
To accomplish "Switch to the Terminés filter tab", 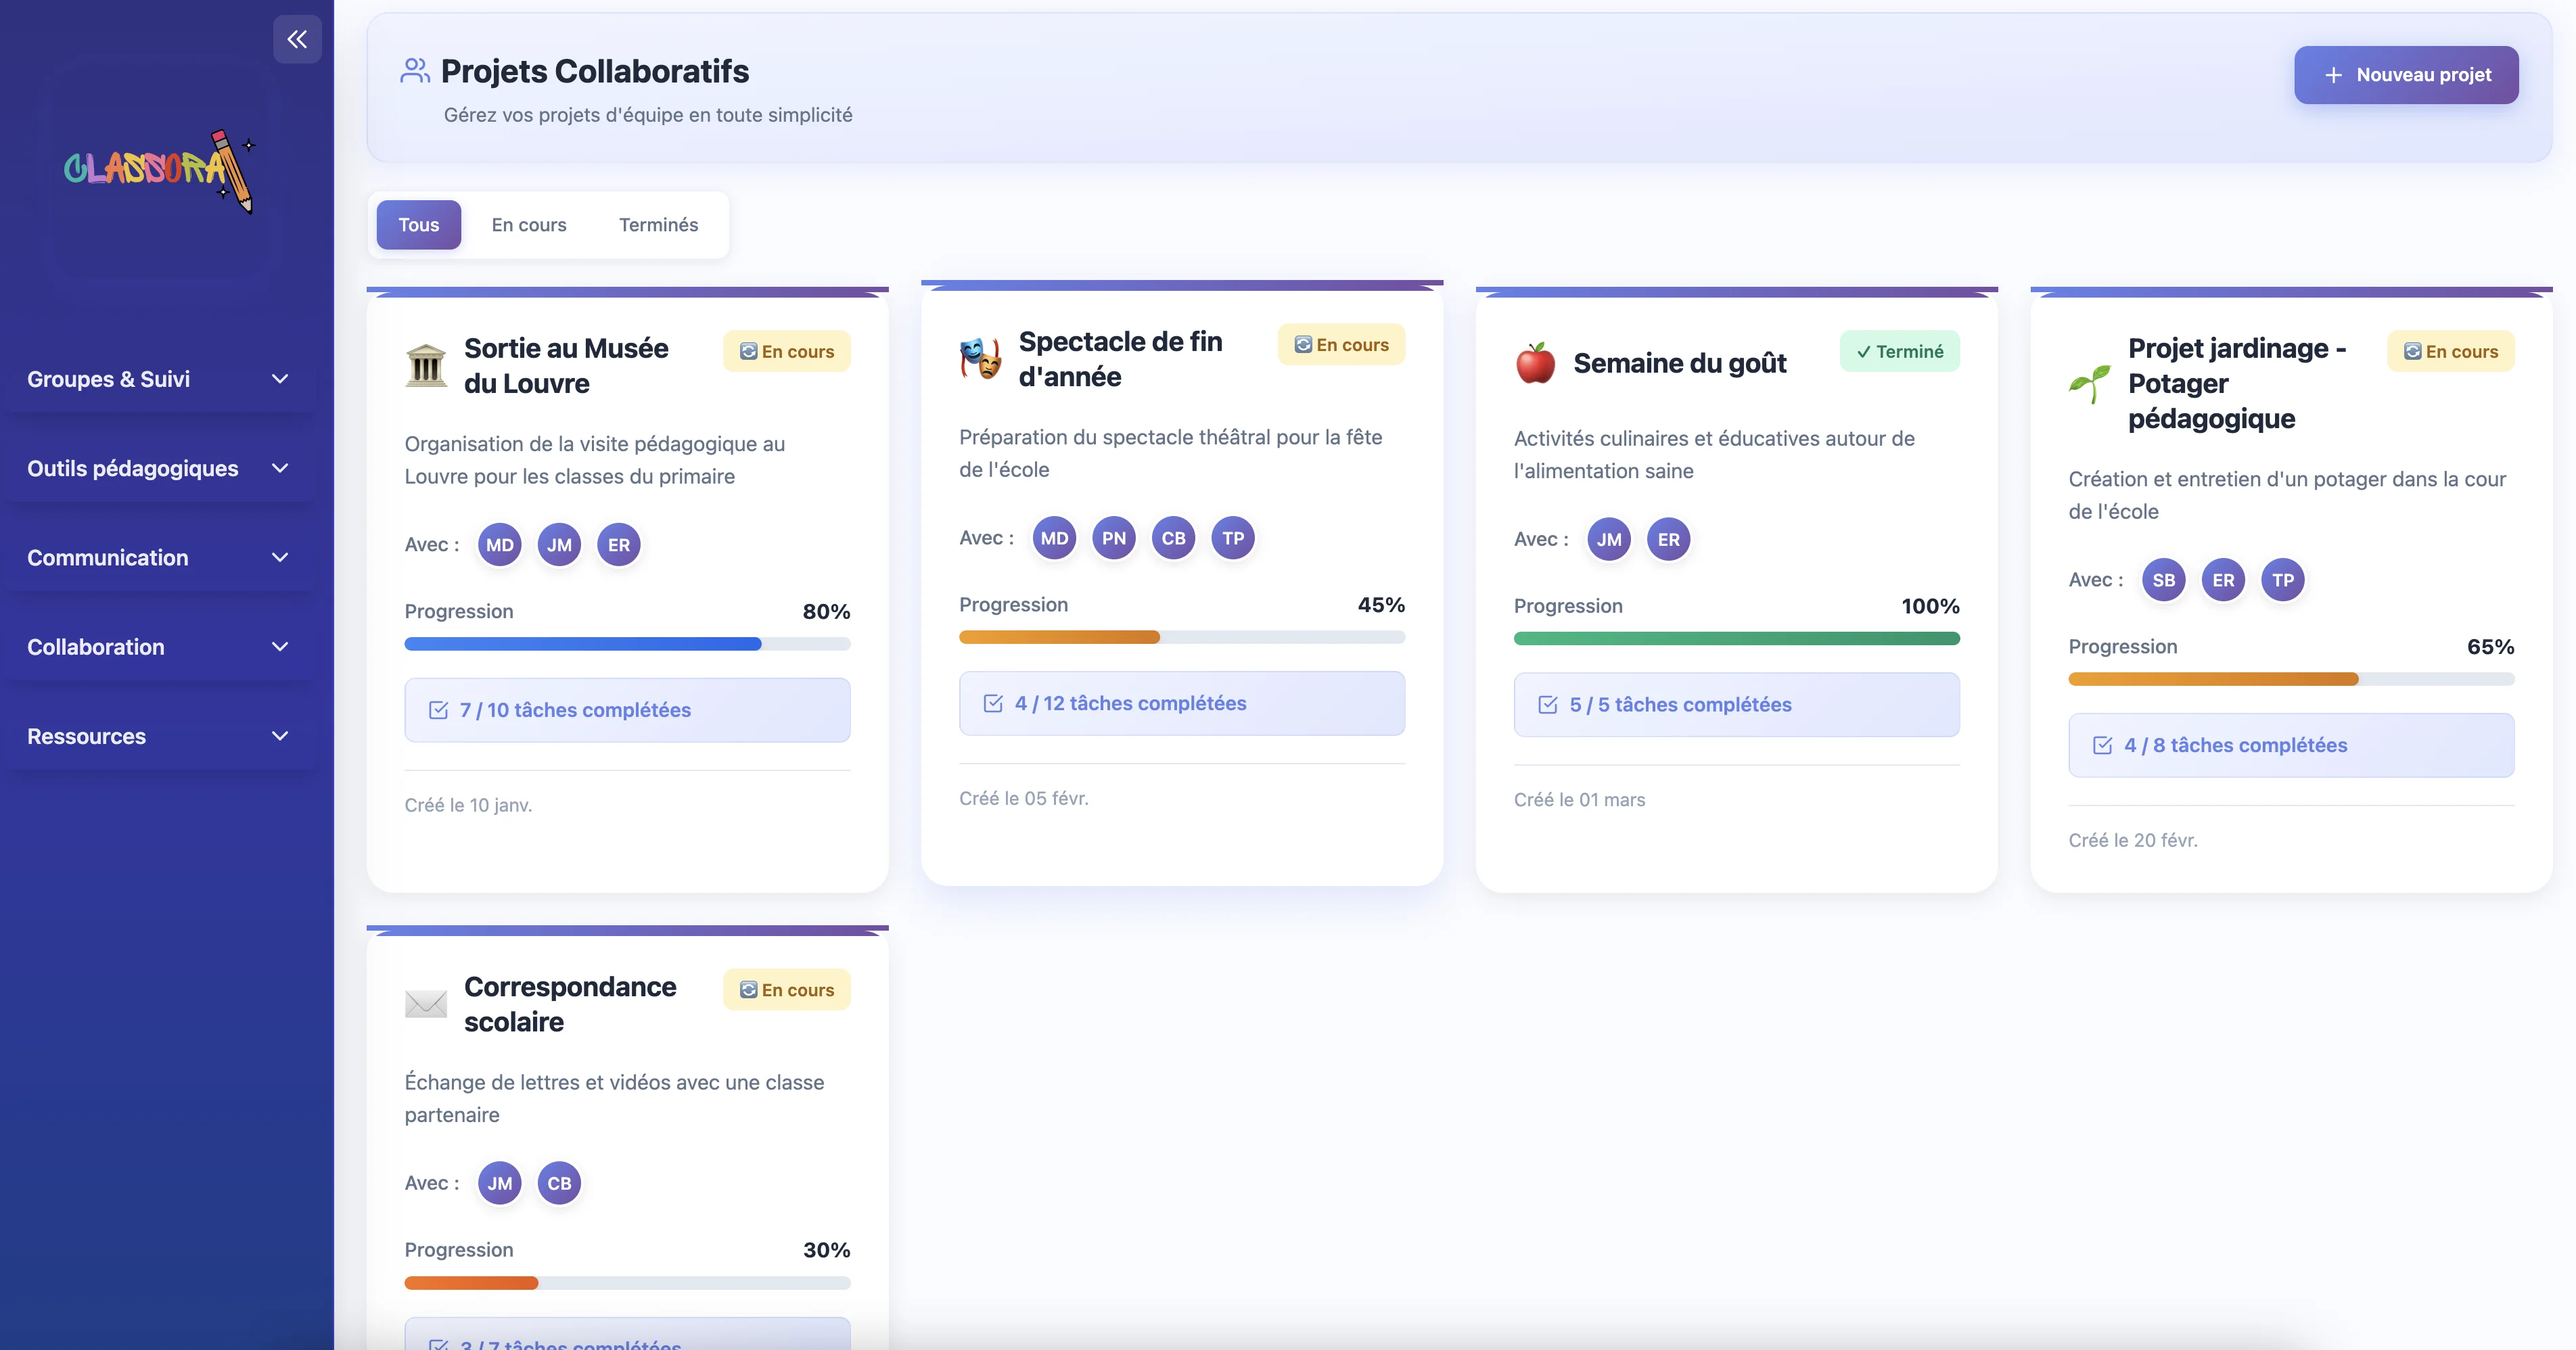I will pyautogui.click(x=658, y=225).
